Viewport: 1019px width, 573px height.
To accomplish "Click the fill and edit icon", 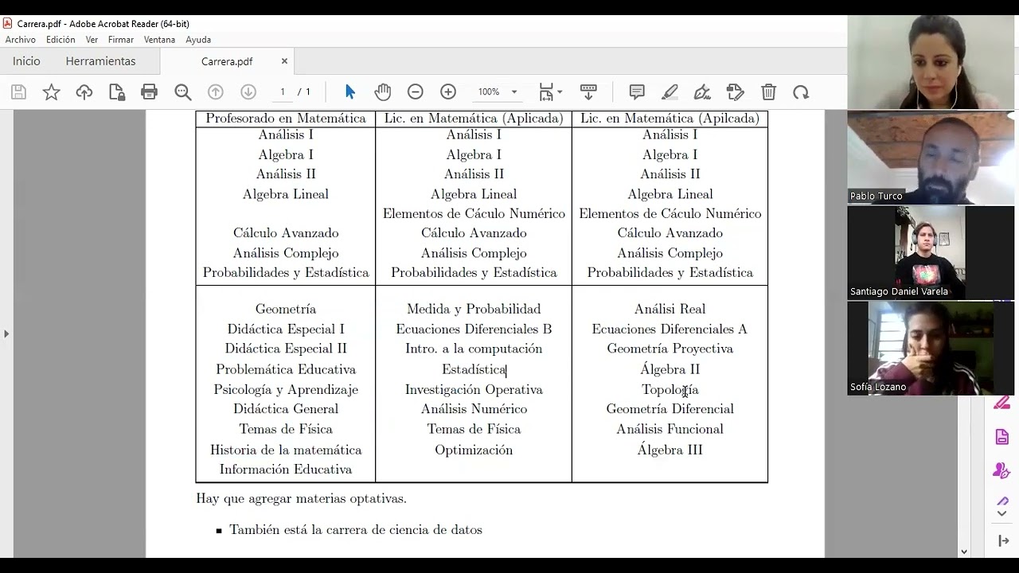I will tap(736, 92).
